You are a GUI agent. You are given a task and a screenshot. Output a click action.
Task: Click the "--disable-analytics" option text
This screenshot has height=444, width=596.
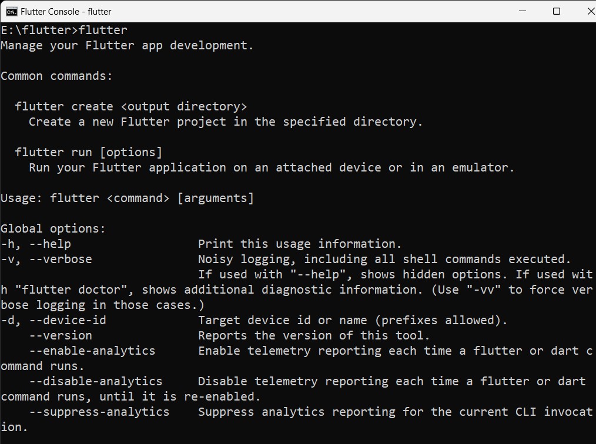[x=96, y=382]
